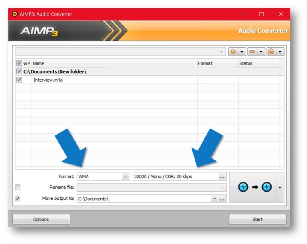Browse output folder with ellipsis button
Screen dimensions: 307x244
[x=222, y=199]
